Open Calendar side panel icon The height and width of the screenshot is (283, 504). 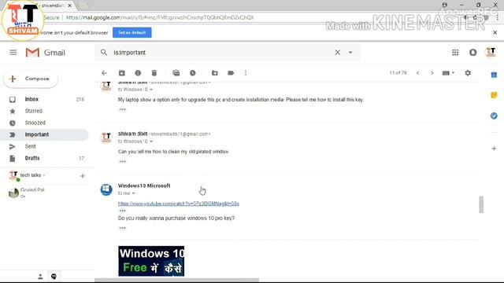pos(494,75)
